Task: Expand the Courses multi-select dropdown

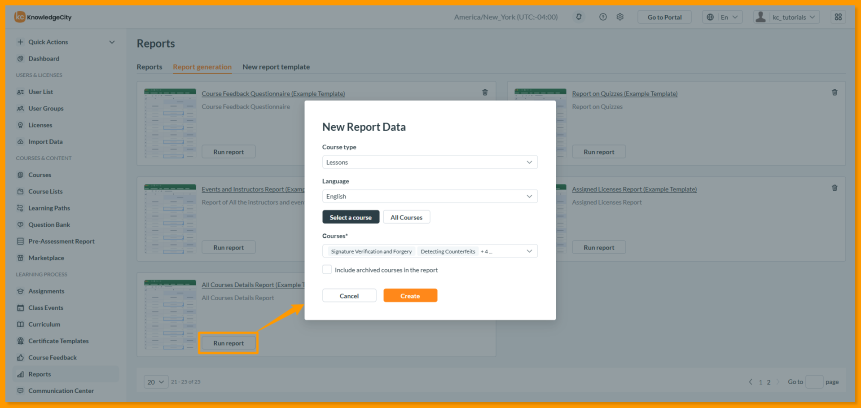Action: pyautogui.click(x=430, y=251)
